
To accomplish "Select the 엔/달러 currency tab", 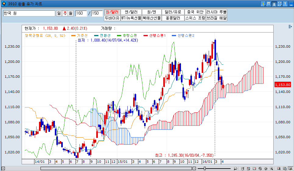I will (x=131, y=12).
